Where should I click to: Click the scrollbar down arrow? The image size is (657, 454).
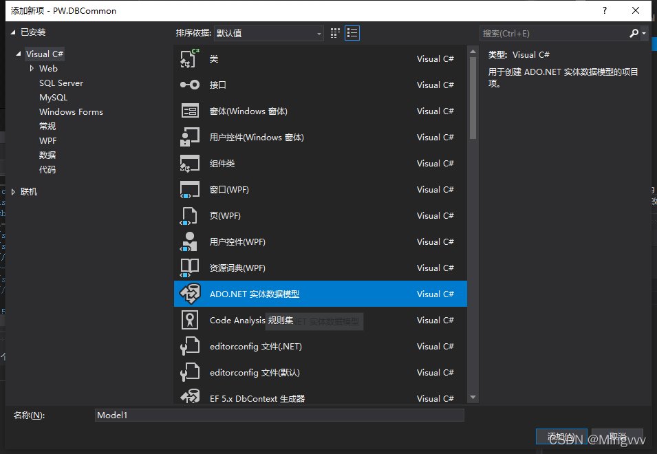(473, 397)
